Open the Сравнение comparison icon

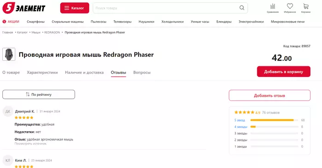click(272, 8)
